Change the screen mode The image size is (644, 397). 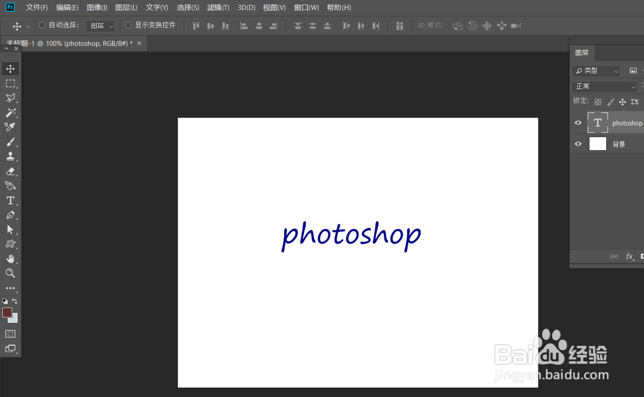click(x=10, y=348)
